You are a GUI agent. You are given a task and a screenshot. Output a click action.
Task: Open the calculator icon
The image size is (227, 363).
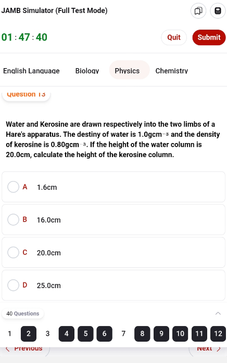coord(218,10)
